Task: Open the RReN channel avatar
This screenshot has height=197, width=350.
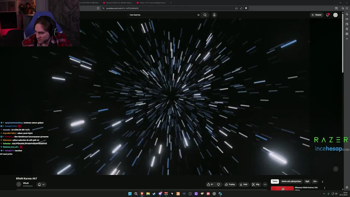Action: [x=19, y=184]
